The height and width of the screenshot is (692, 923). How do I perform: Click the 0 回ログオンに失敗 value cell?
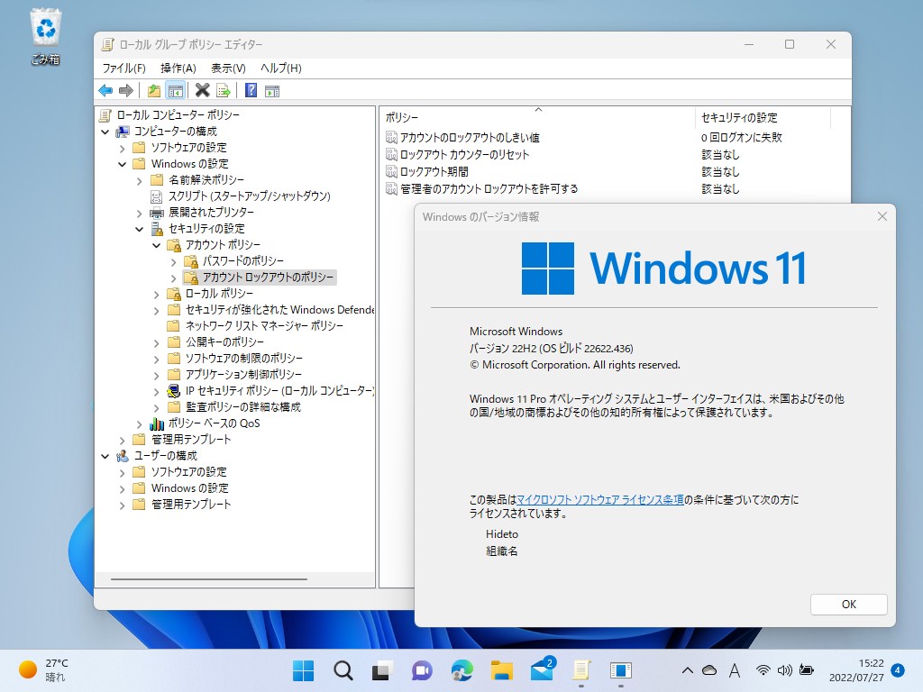741,138
